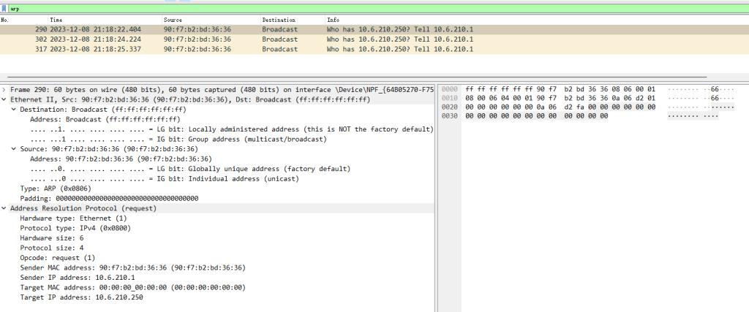Select packet 290 row in list

(219, 29)
